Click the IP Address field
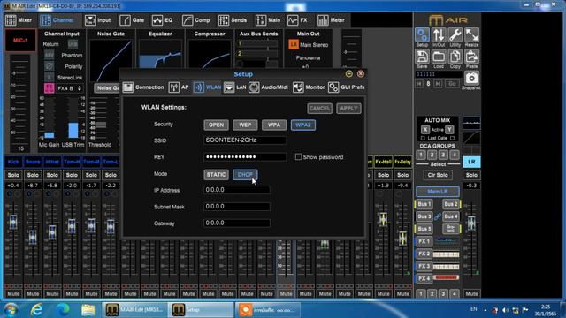Screen dimensions: 566x318 [237, 190]
